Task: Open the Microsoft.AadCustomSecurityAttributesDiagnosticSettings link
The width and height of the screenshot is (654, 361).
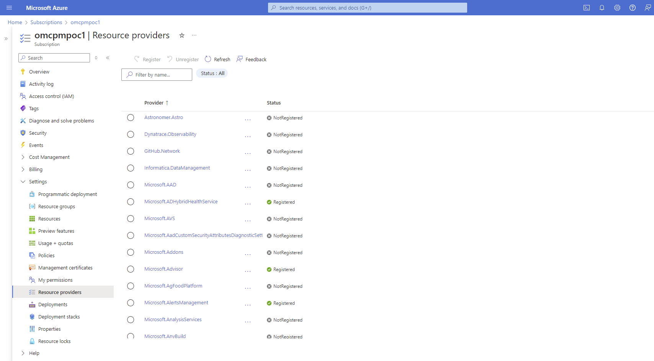Action: click(203, 235)
